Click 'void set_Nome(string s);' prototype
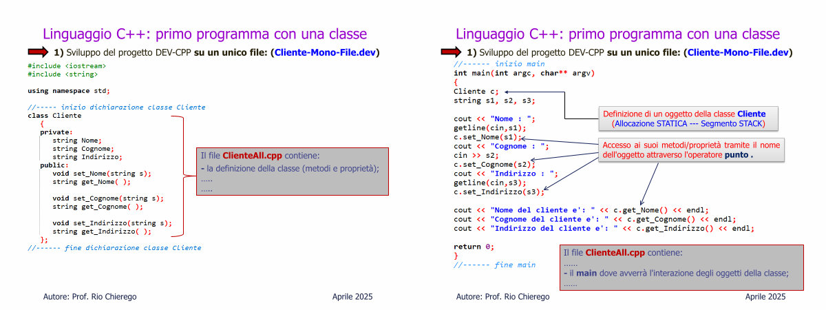Viewport: 826px width, 310px height. click(102, 174)
